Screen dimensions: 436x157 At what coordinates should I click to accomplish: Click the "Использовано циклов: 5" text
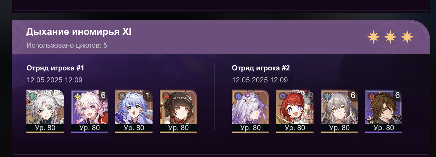[x=67, y=46]
